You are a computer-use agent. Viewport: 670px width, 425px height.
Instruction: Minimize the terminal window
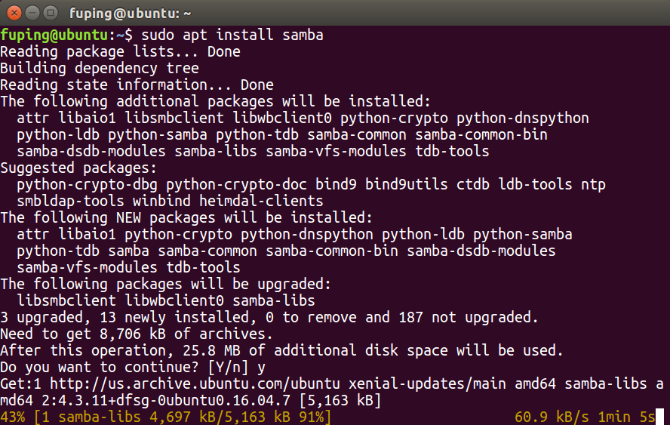30,12
